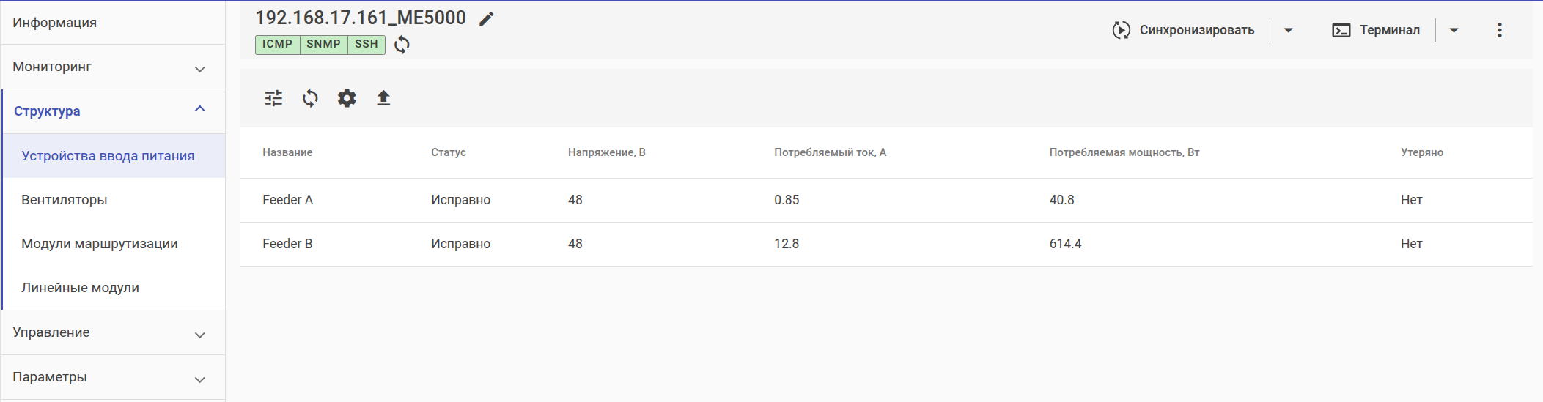The height and width of the screenshot is (402, 1543).
Task: Click the SSH status badge
Action: click(366, 44)
